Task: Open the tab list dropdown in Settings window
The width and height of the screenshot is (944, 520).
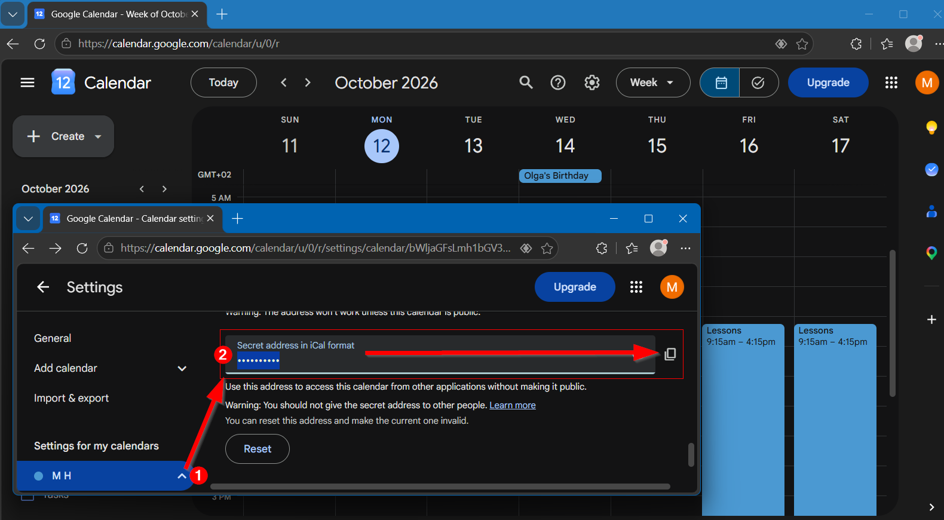Action: click(x=28, y=219)
